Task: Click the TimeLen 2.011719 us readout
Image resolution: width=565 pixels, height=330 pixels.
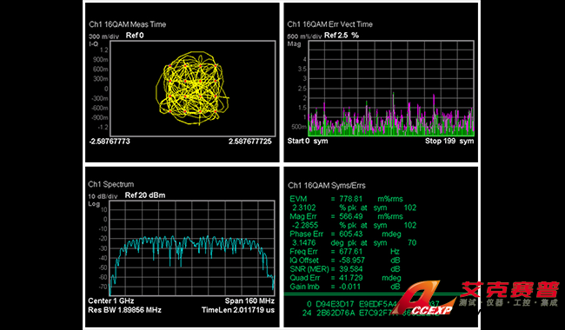Action: coord(238,310)
